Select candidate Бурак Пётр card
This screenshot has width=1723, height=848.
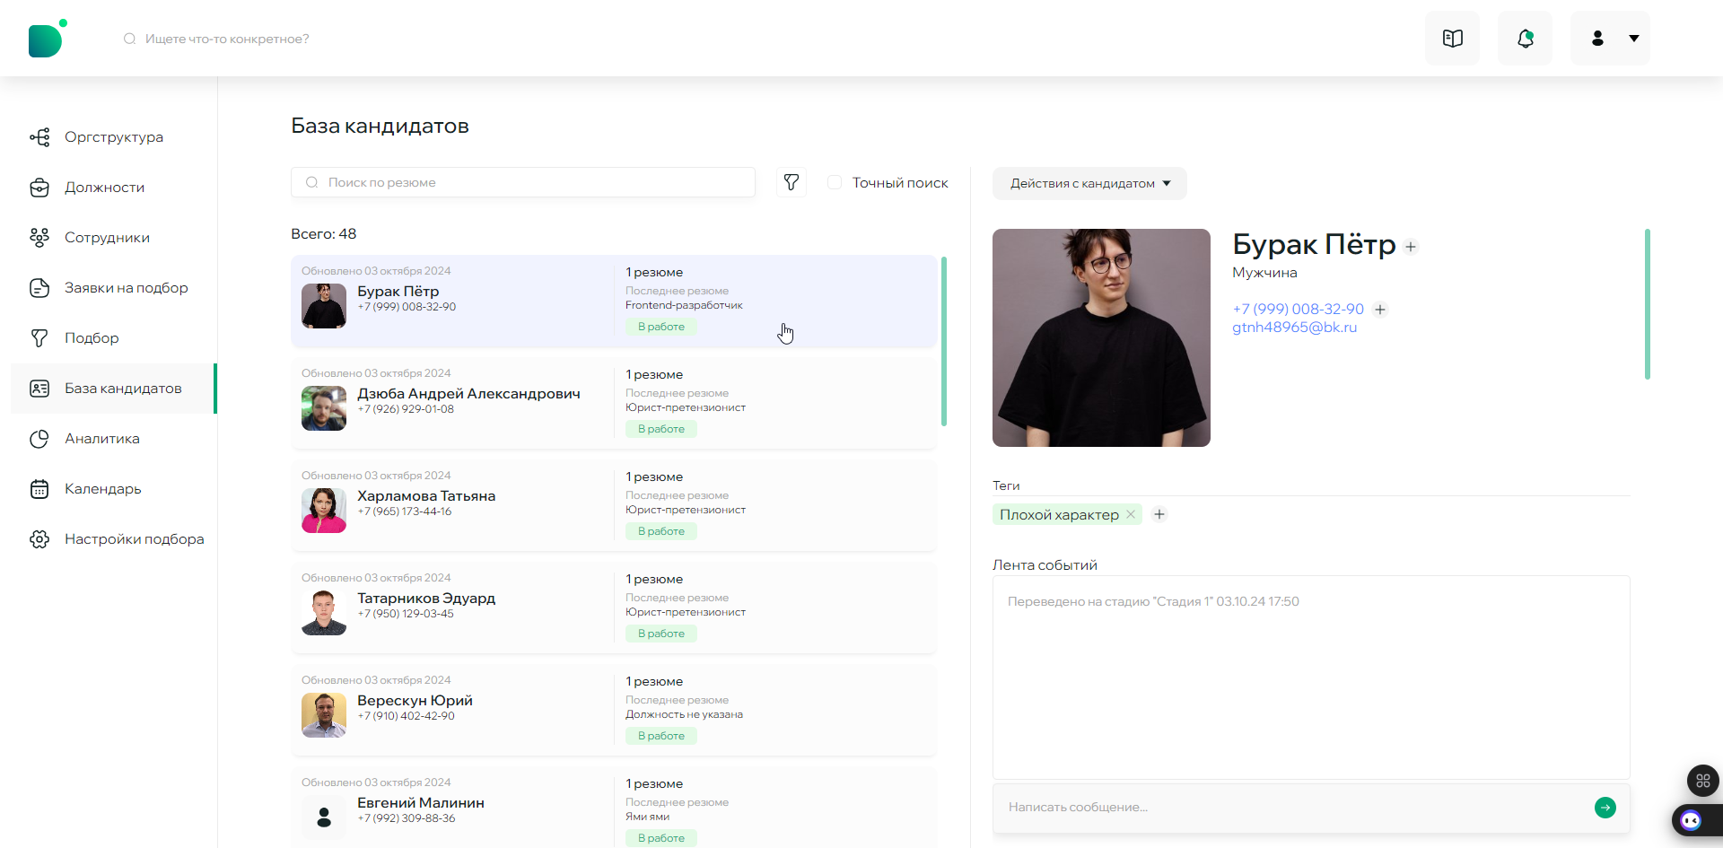coord(614,302)
